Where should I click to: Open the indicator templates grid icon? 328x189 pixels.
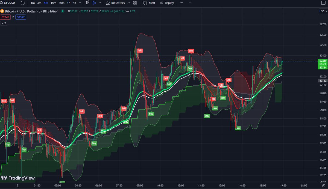coord(135,3)
